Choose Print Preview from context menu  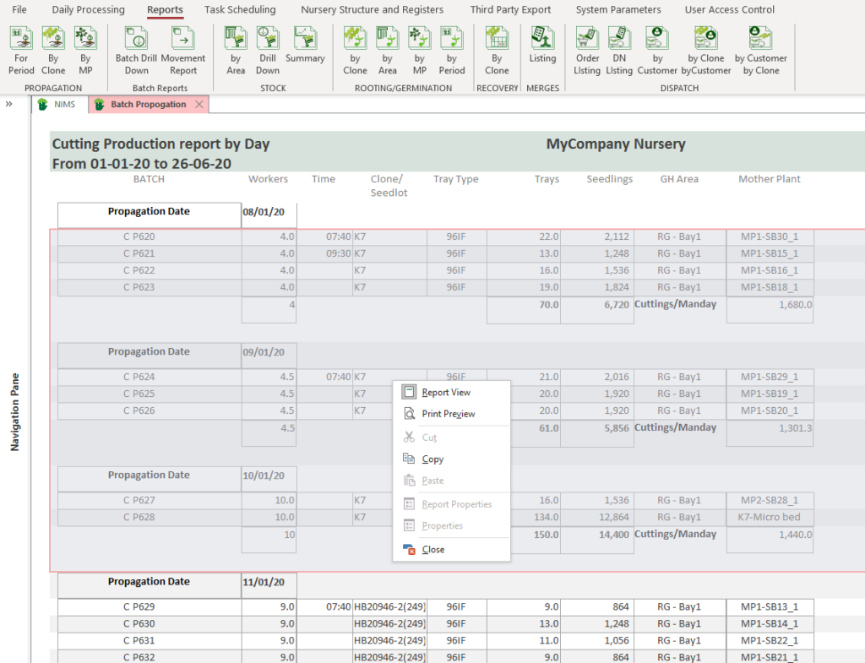[448, 414]
